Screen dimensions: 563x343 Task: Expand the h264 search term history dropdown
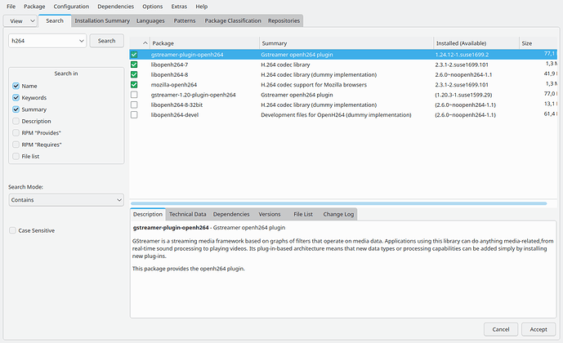pyautogui.click(x=82, y=41)
